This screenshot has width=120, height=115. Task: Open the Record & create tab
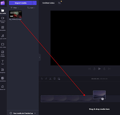[3, 20]
